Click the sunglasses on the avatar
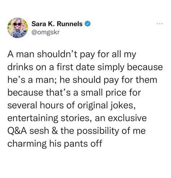 [x=17, y=24]
